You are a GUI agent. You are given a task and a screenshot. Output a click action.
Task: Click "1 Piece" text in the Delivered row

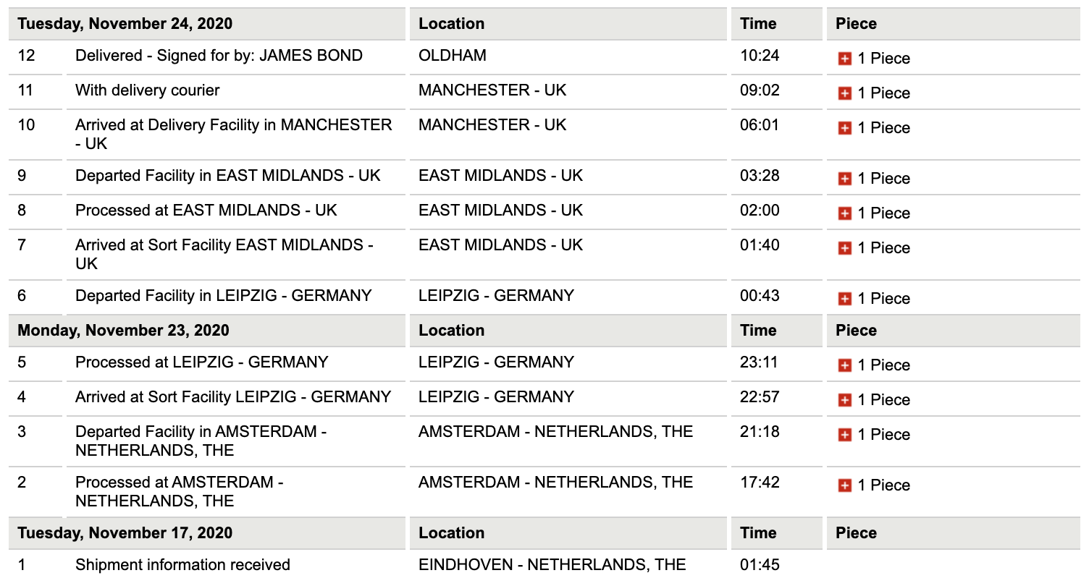883,59
